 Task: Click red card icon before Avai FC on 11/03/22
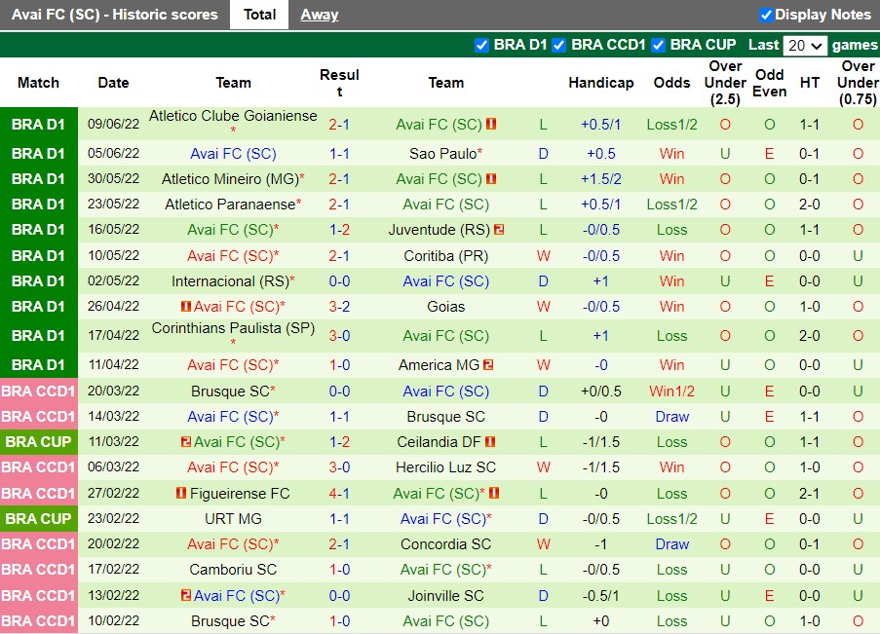click(186, 442)
